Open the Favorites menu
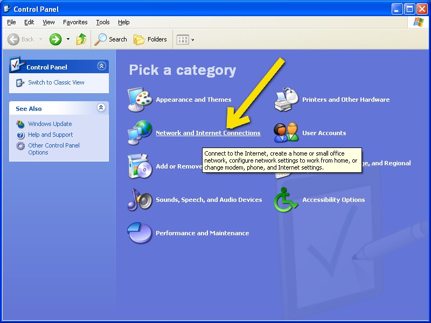The width and height of the screenshot is (431, 323). coord(75,22)
